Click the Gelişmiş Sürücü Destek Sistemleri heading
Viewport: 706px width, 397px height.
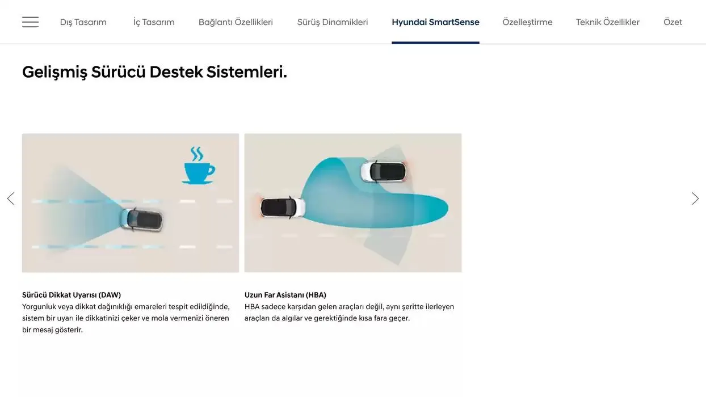coord(154,72)
